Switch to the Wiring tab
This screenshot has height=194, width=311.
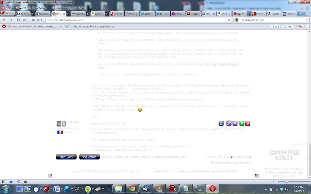tap(132, 14)
